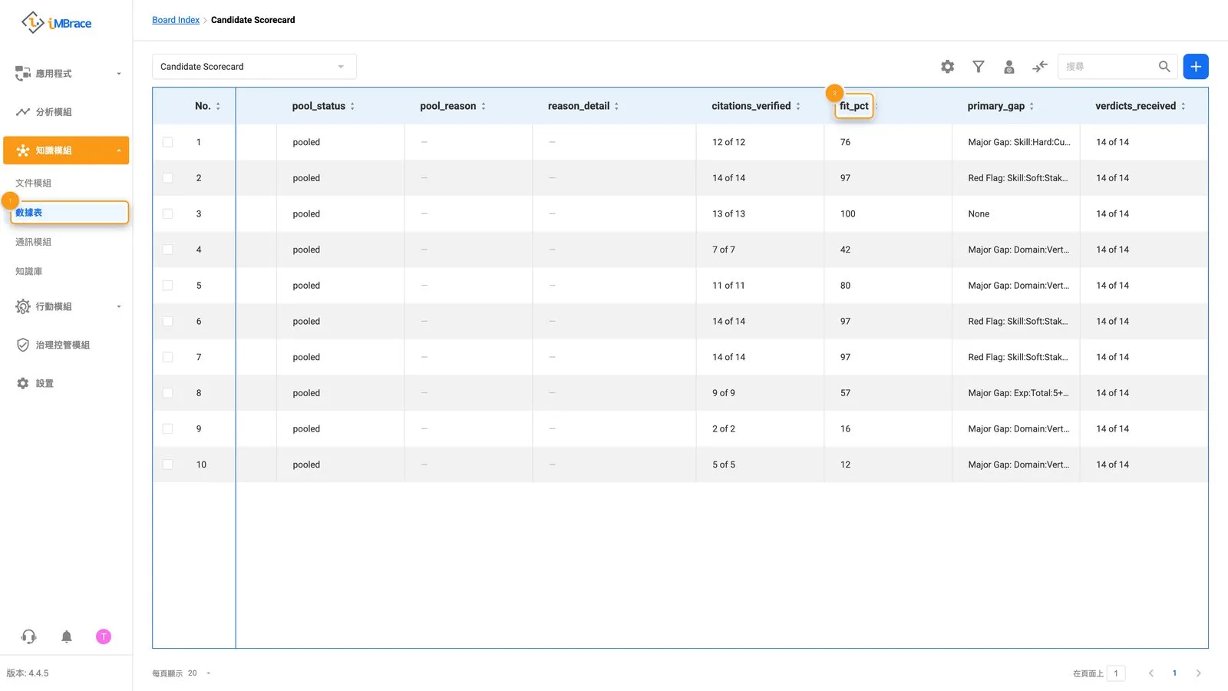
Task: Click the collapse arrows icon in toolbar
Action: point(1040,67)
